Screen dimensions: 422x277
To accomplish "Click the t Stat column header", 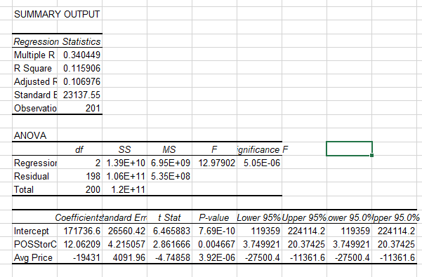I will [169, 217].
